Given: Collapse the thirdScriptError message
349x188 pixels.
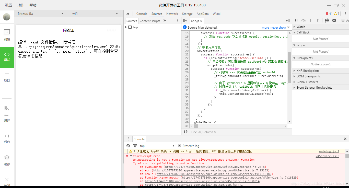Looking at the screenshot, I should point(131,156).
